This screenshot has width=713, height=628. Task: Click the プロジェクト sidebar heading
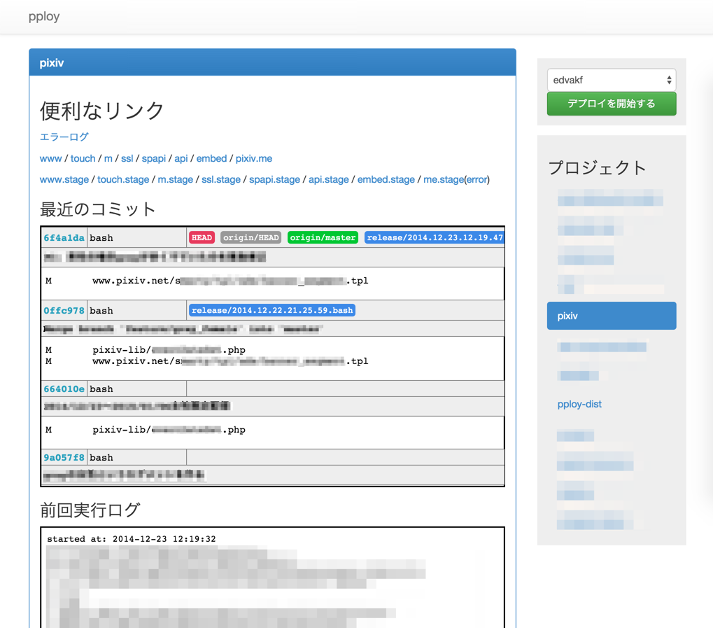pos(597,168)
